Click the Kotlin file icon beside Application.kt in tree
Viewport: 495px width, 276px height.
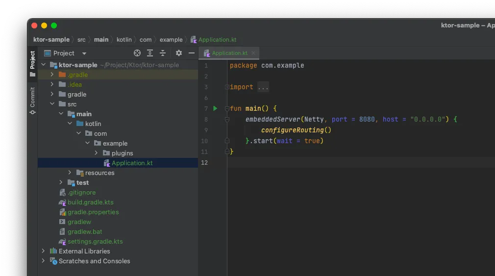point(107,163)
